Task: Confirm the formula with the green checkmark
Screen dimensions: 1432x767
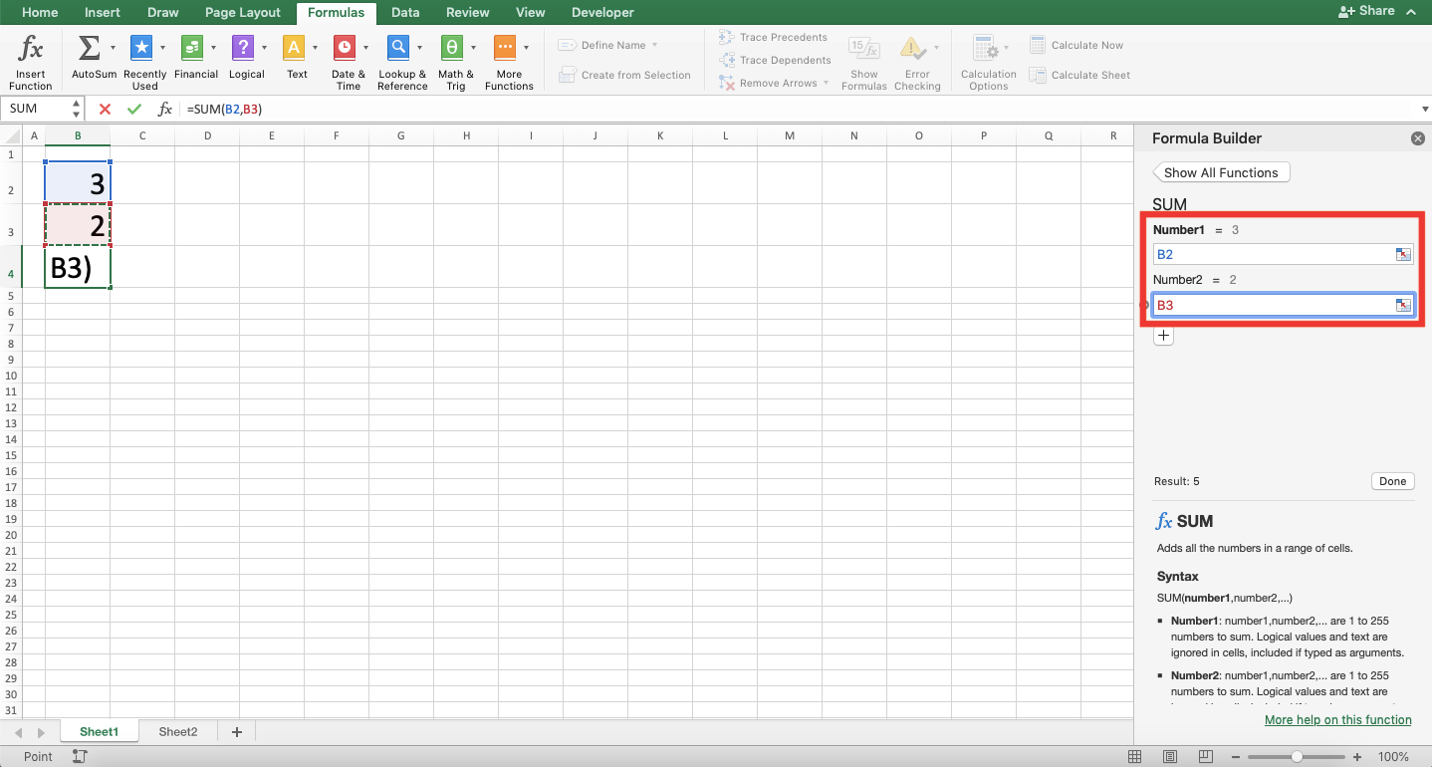Action: (134, 109)
